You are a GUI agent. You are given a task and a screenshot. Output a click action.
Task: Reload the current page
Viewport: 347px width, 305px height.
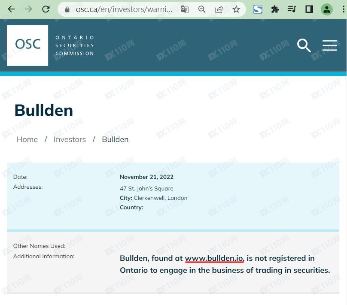pyautogui.click(x=46, y=9)
